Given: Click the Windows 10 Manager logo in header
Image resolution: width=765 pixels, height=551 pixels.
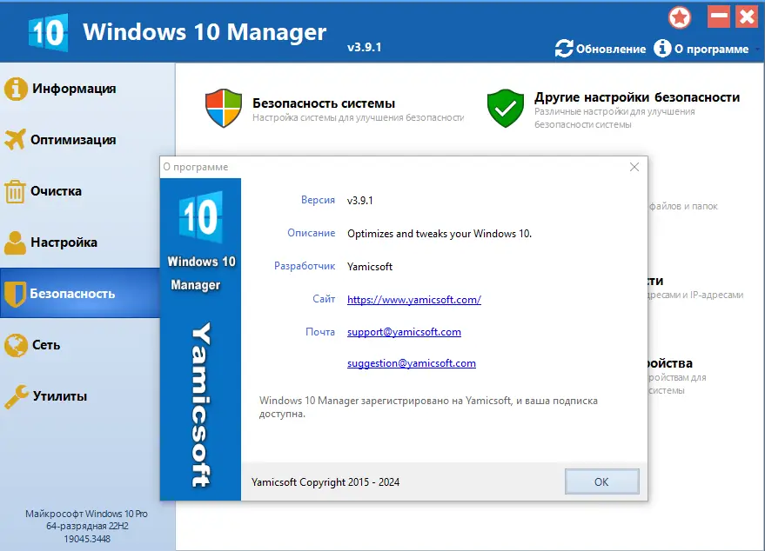Looking at the screenshot, I should [48, 32].
